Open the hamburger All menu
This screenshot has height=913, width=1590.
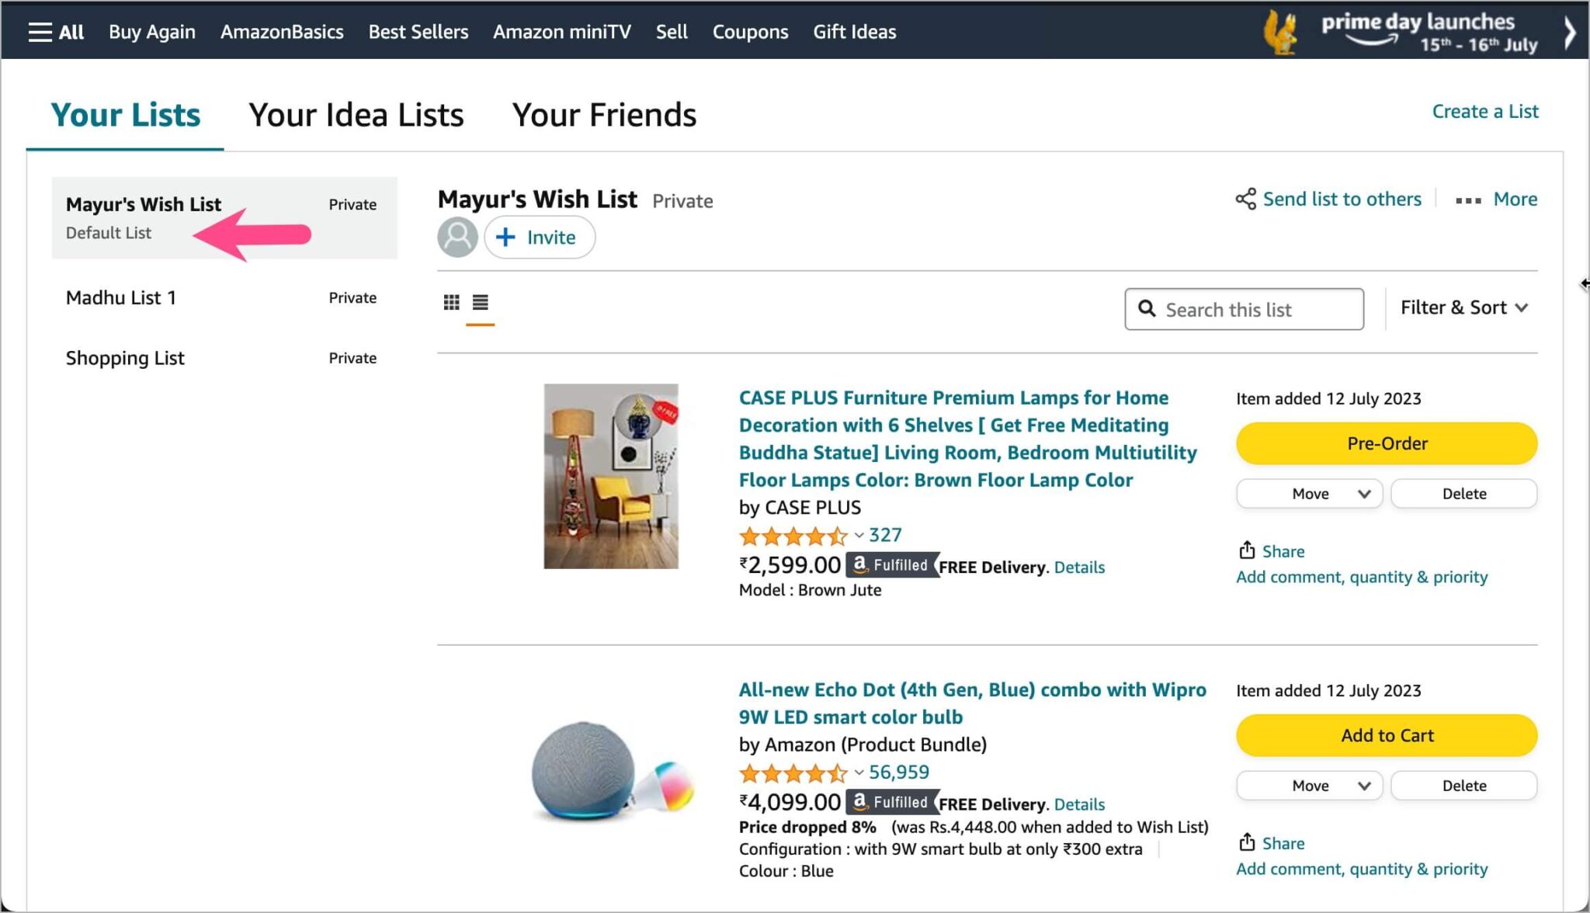coord(41,31)
